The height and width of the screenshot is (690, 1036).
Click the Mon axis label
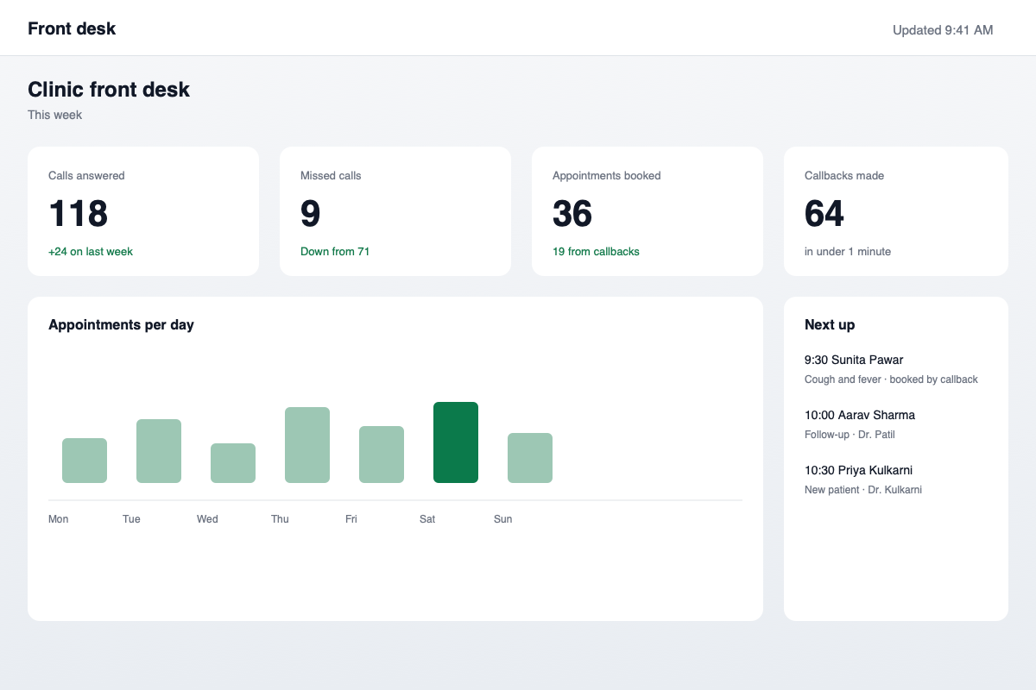tap(59, 519)
